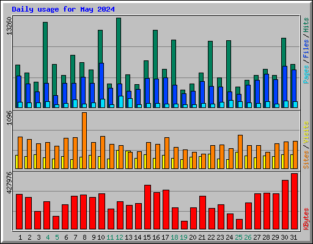Click green weekend day label 25
The image size is (313, 244).
pyautogui.click(x=238, y=237)
